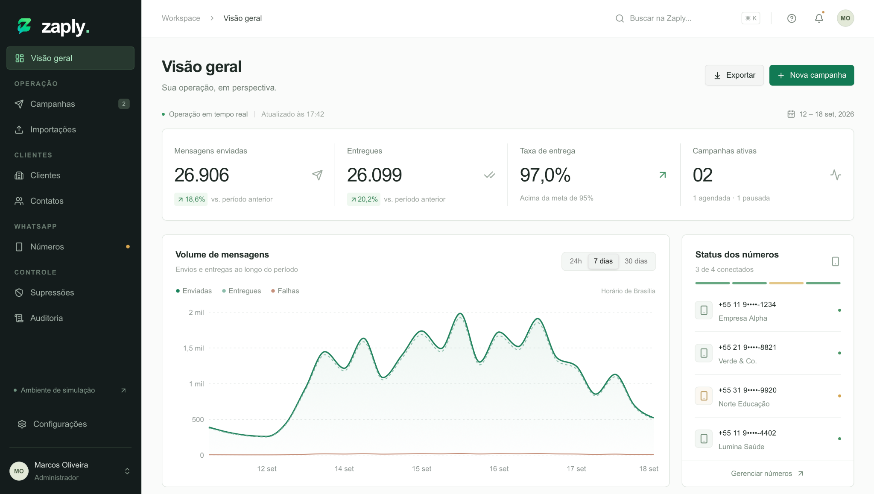Toggle the Entregues series in chart legend

click(x=241, y=291)
